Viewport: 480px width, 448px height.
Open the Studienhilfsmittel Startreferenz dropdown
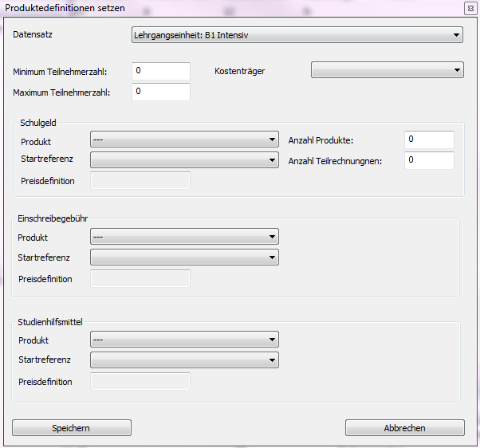point(184,360)
